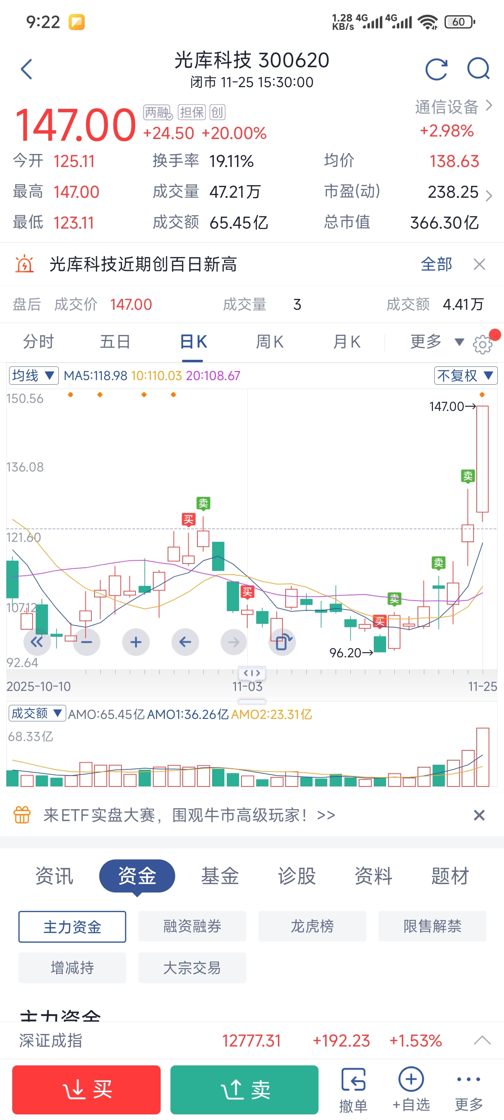
Task: Jump chart back with double-left arrows
Action: click(x=37, y=642)
